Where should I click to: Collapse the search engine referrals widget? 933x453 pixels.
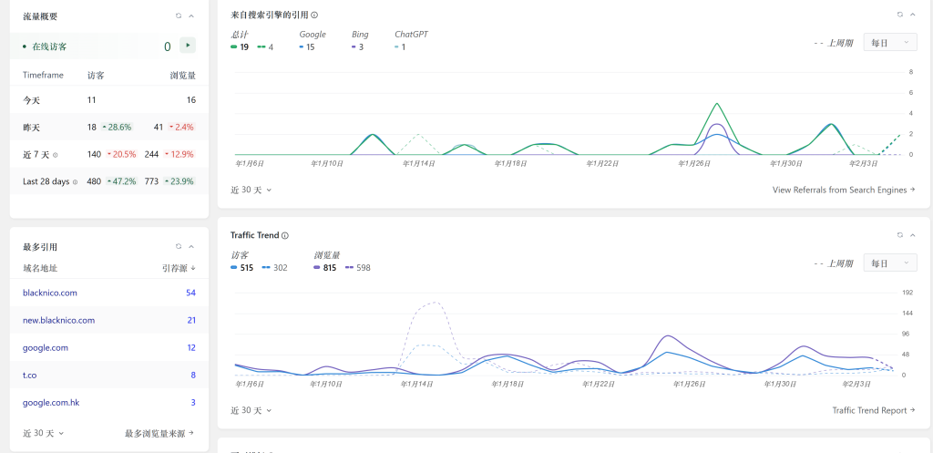click(x=913, y=15)
